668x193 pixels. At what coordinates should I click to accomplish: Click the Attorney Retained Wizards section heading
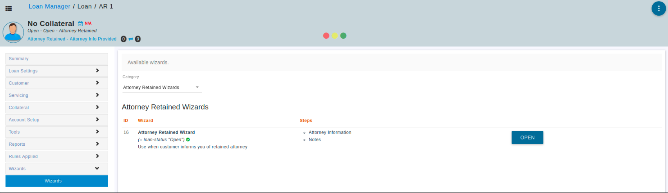[165, 107]
